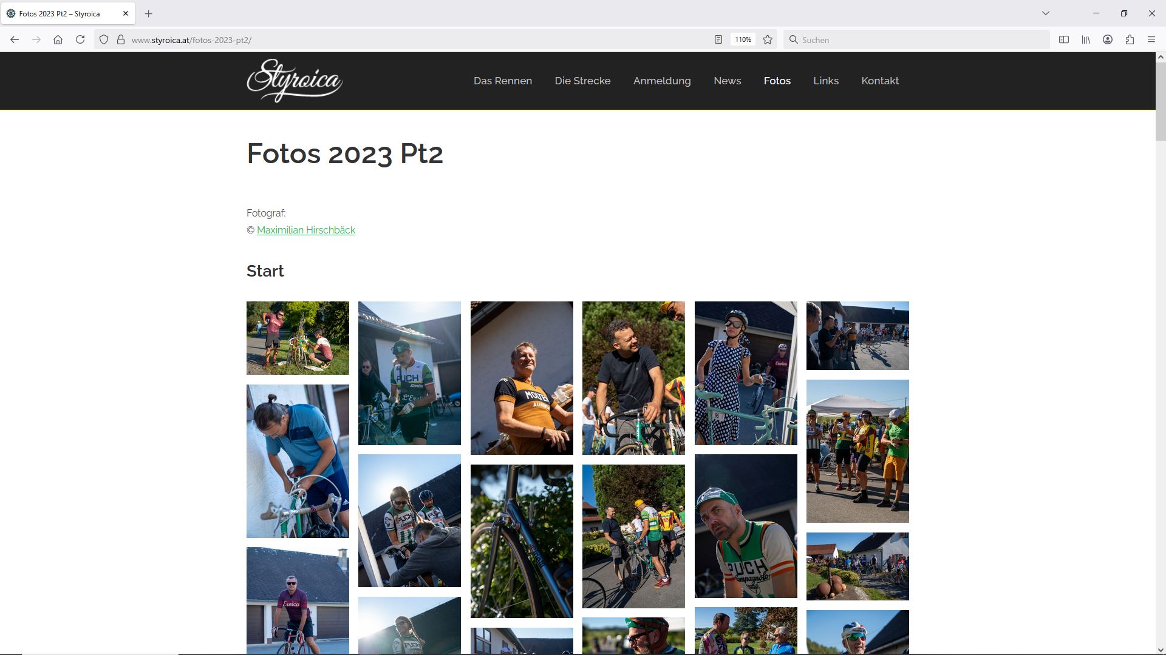Follow Maximilian Hirschbäck photographer link
The width and height of the screenshot is (1166, 655).
coord(306,230)
